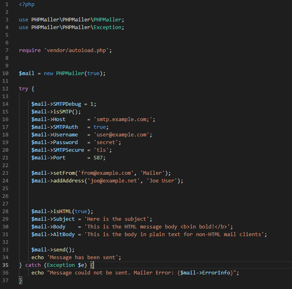Click the 'new' keyword before PHPMailer
This screenshot has height=289, width=292.
(48, 73)
